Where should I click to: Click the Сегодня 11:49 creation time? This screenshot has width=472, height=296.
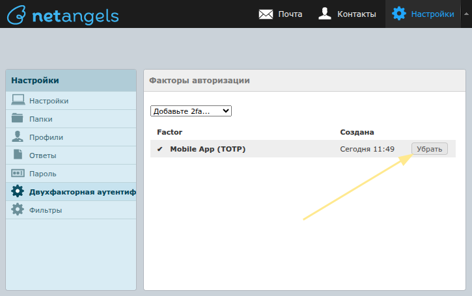point(367,149)
